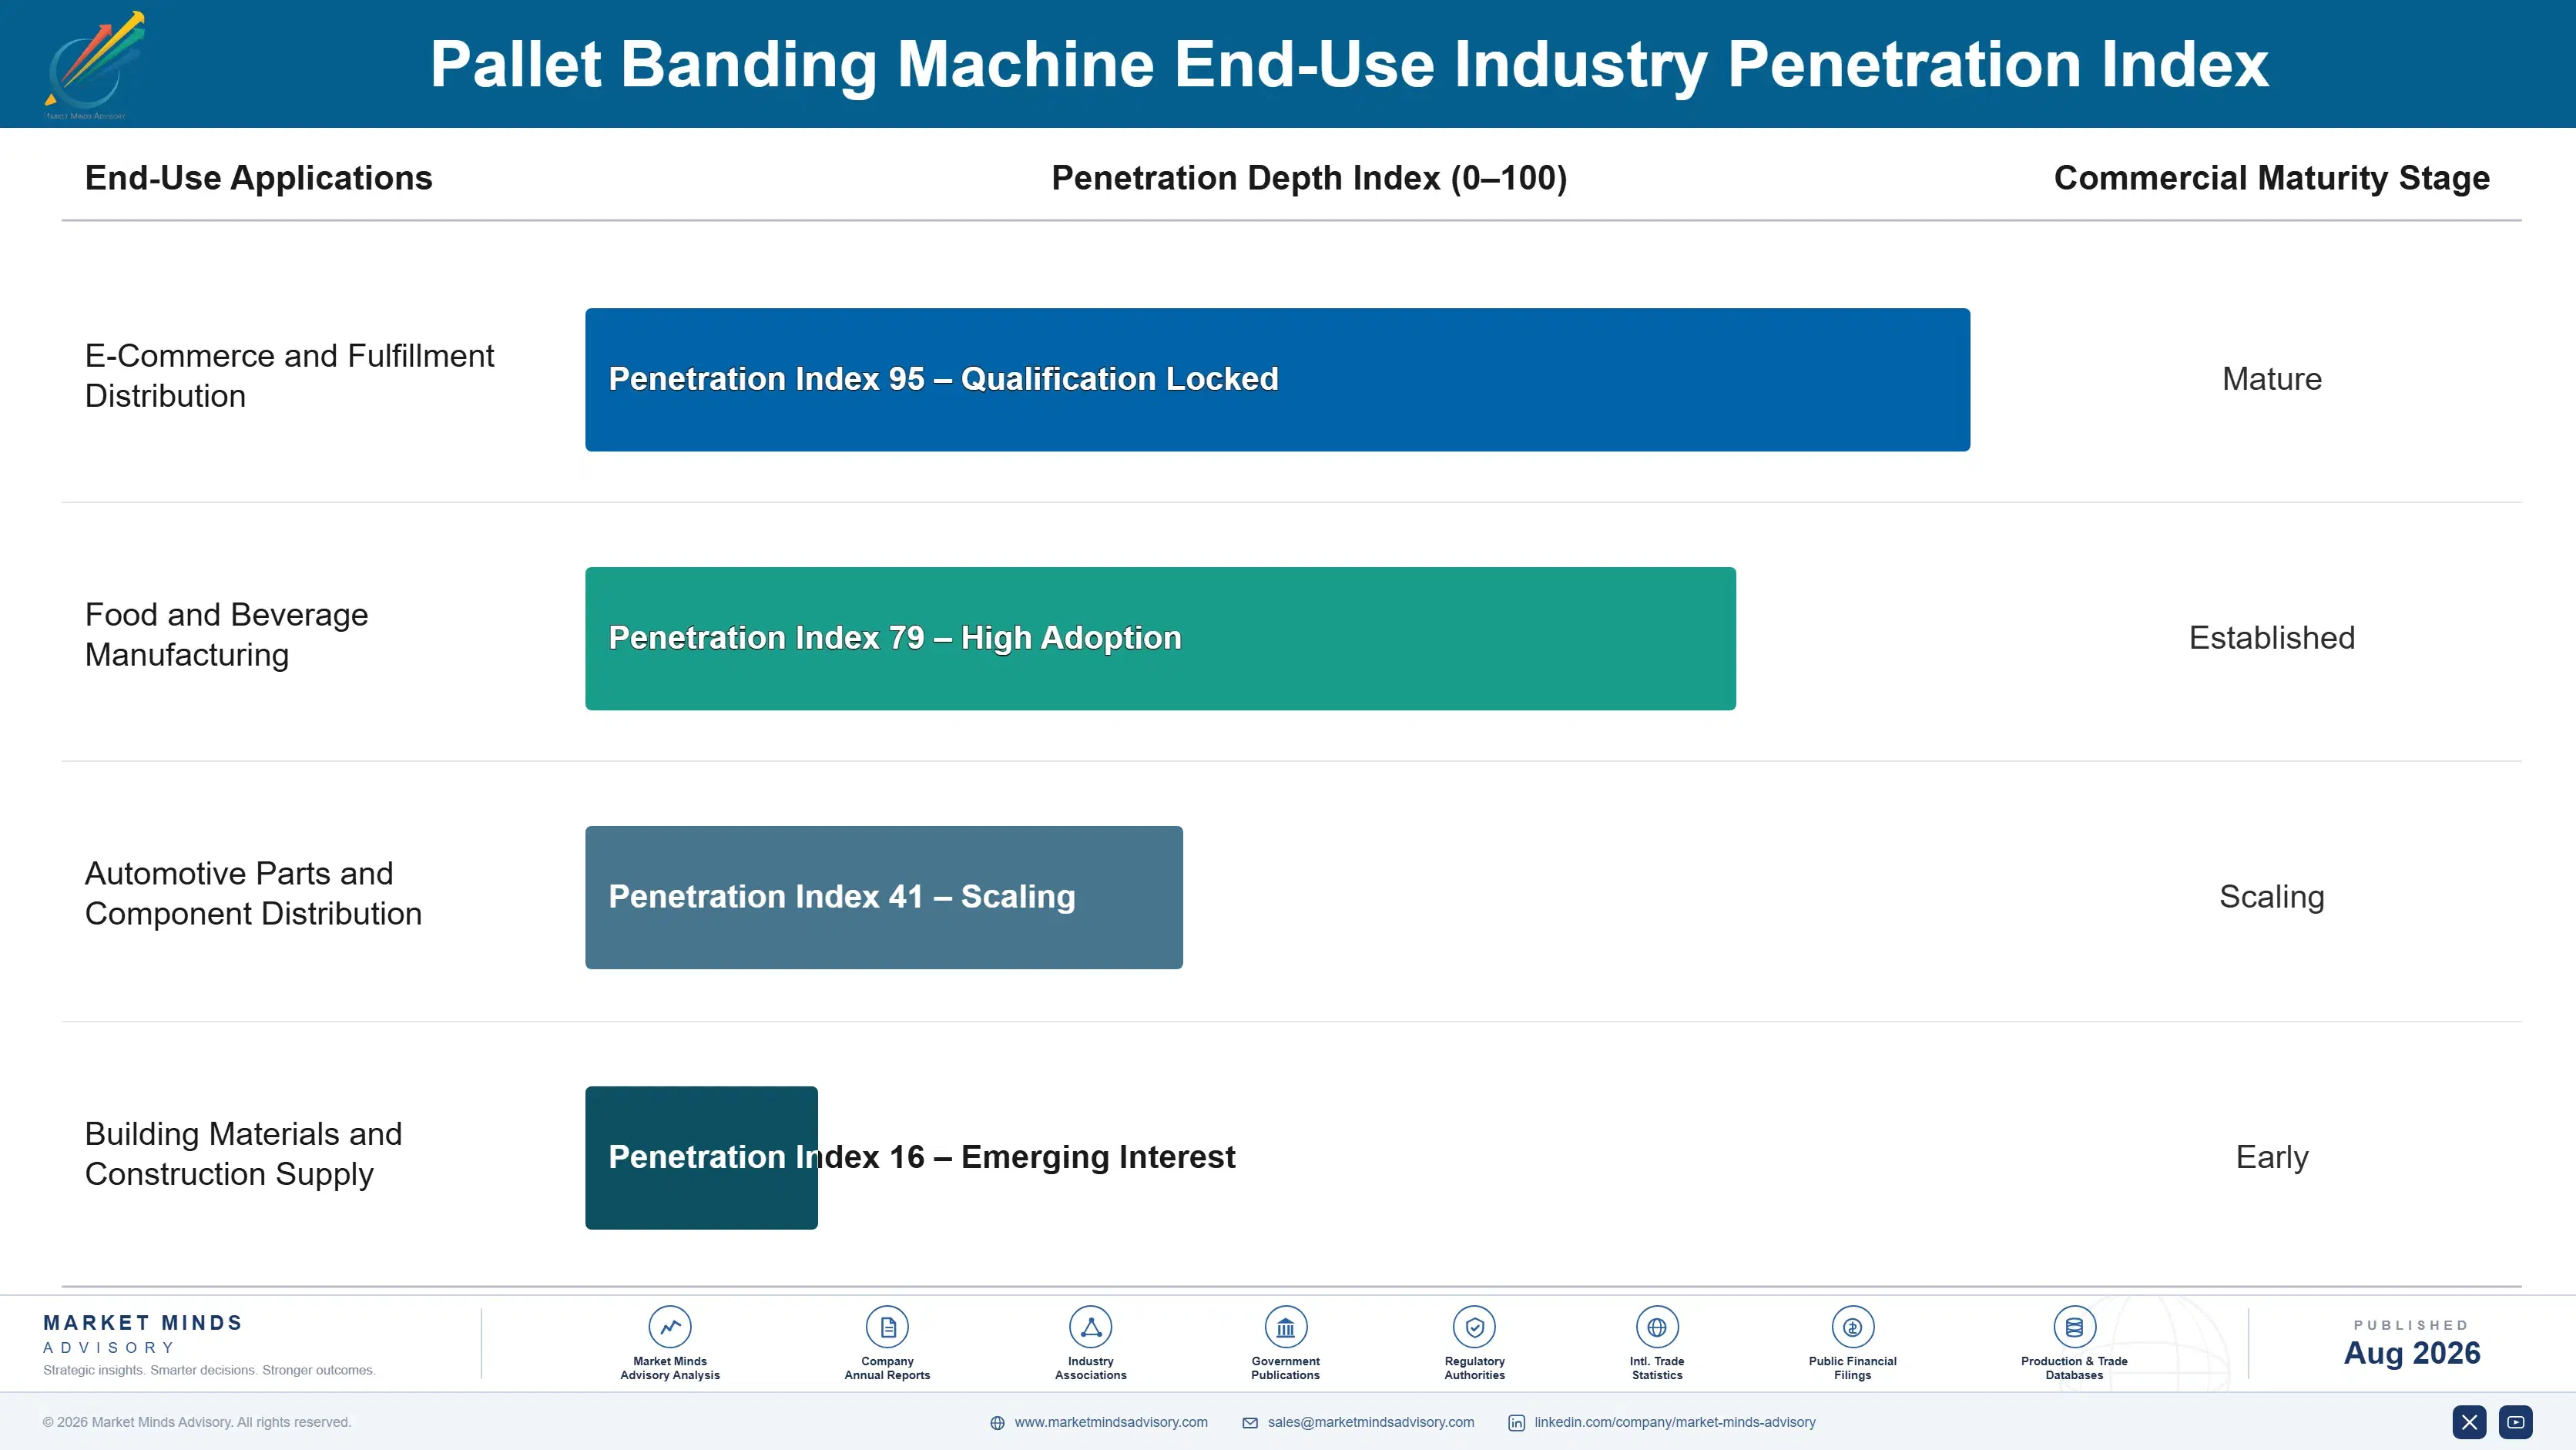
Task: Click the 'Scaling' stage in right column
Action: 2271,897
